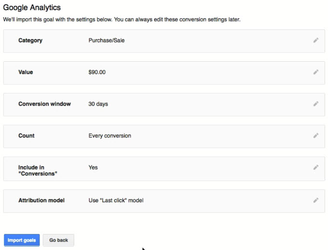Viewport: 328px width, 250px height.
Task: Select the Every conversion count value
Action: pos(110,136)
